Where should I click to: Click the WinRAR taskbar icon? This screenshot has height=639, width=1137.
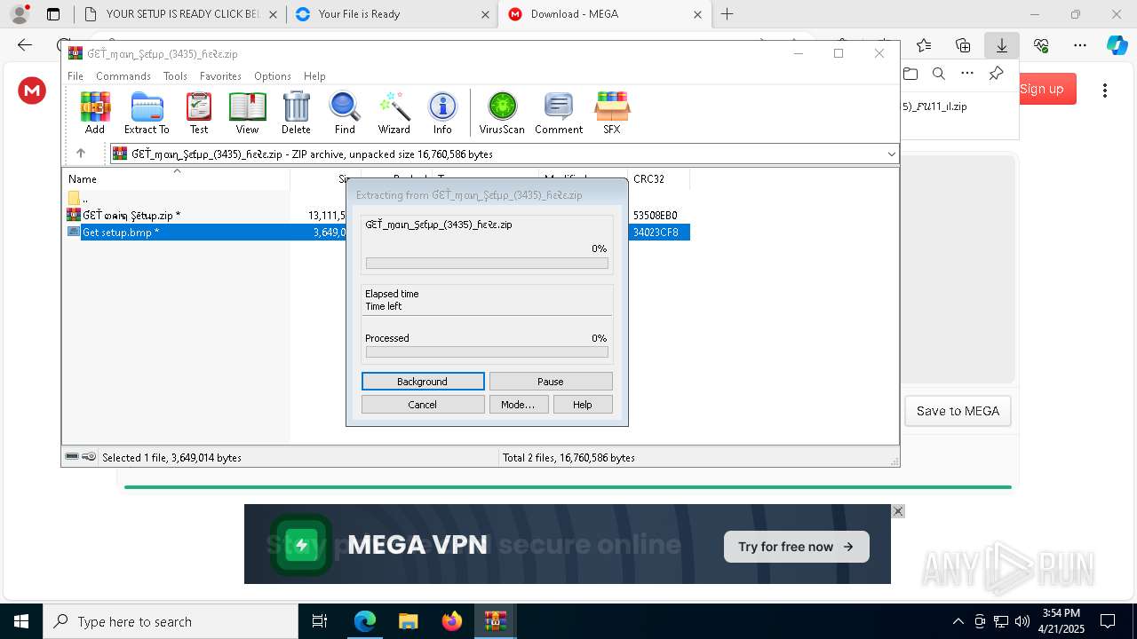tap(496, 621)
